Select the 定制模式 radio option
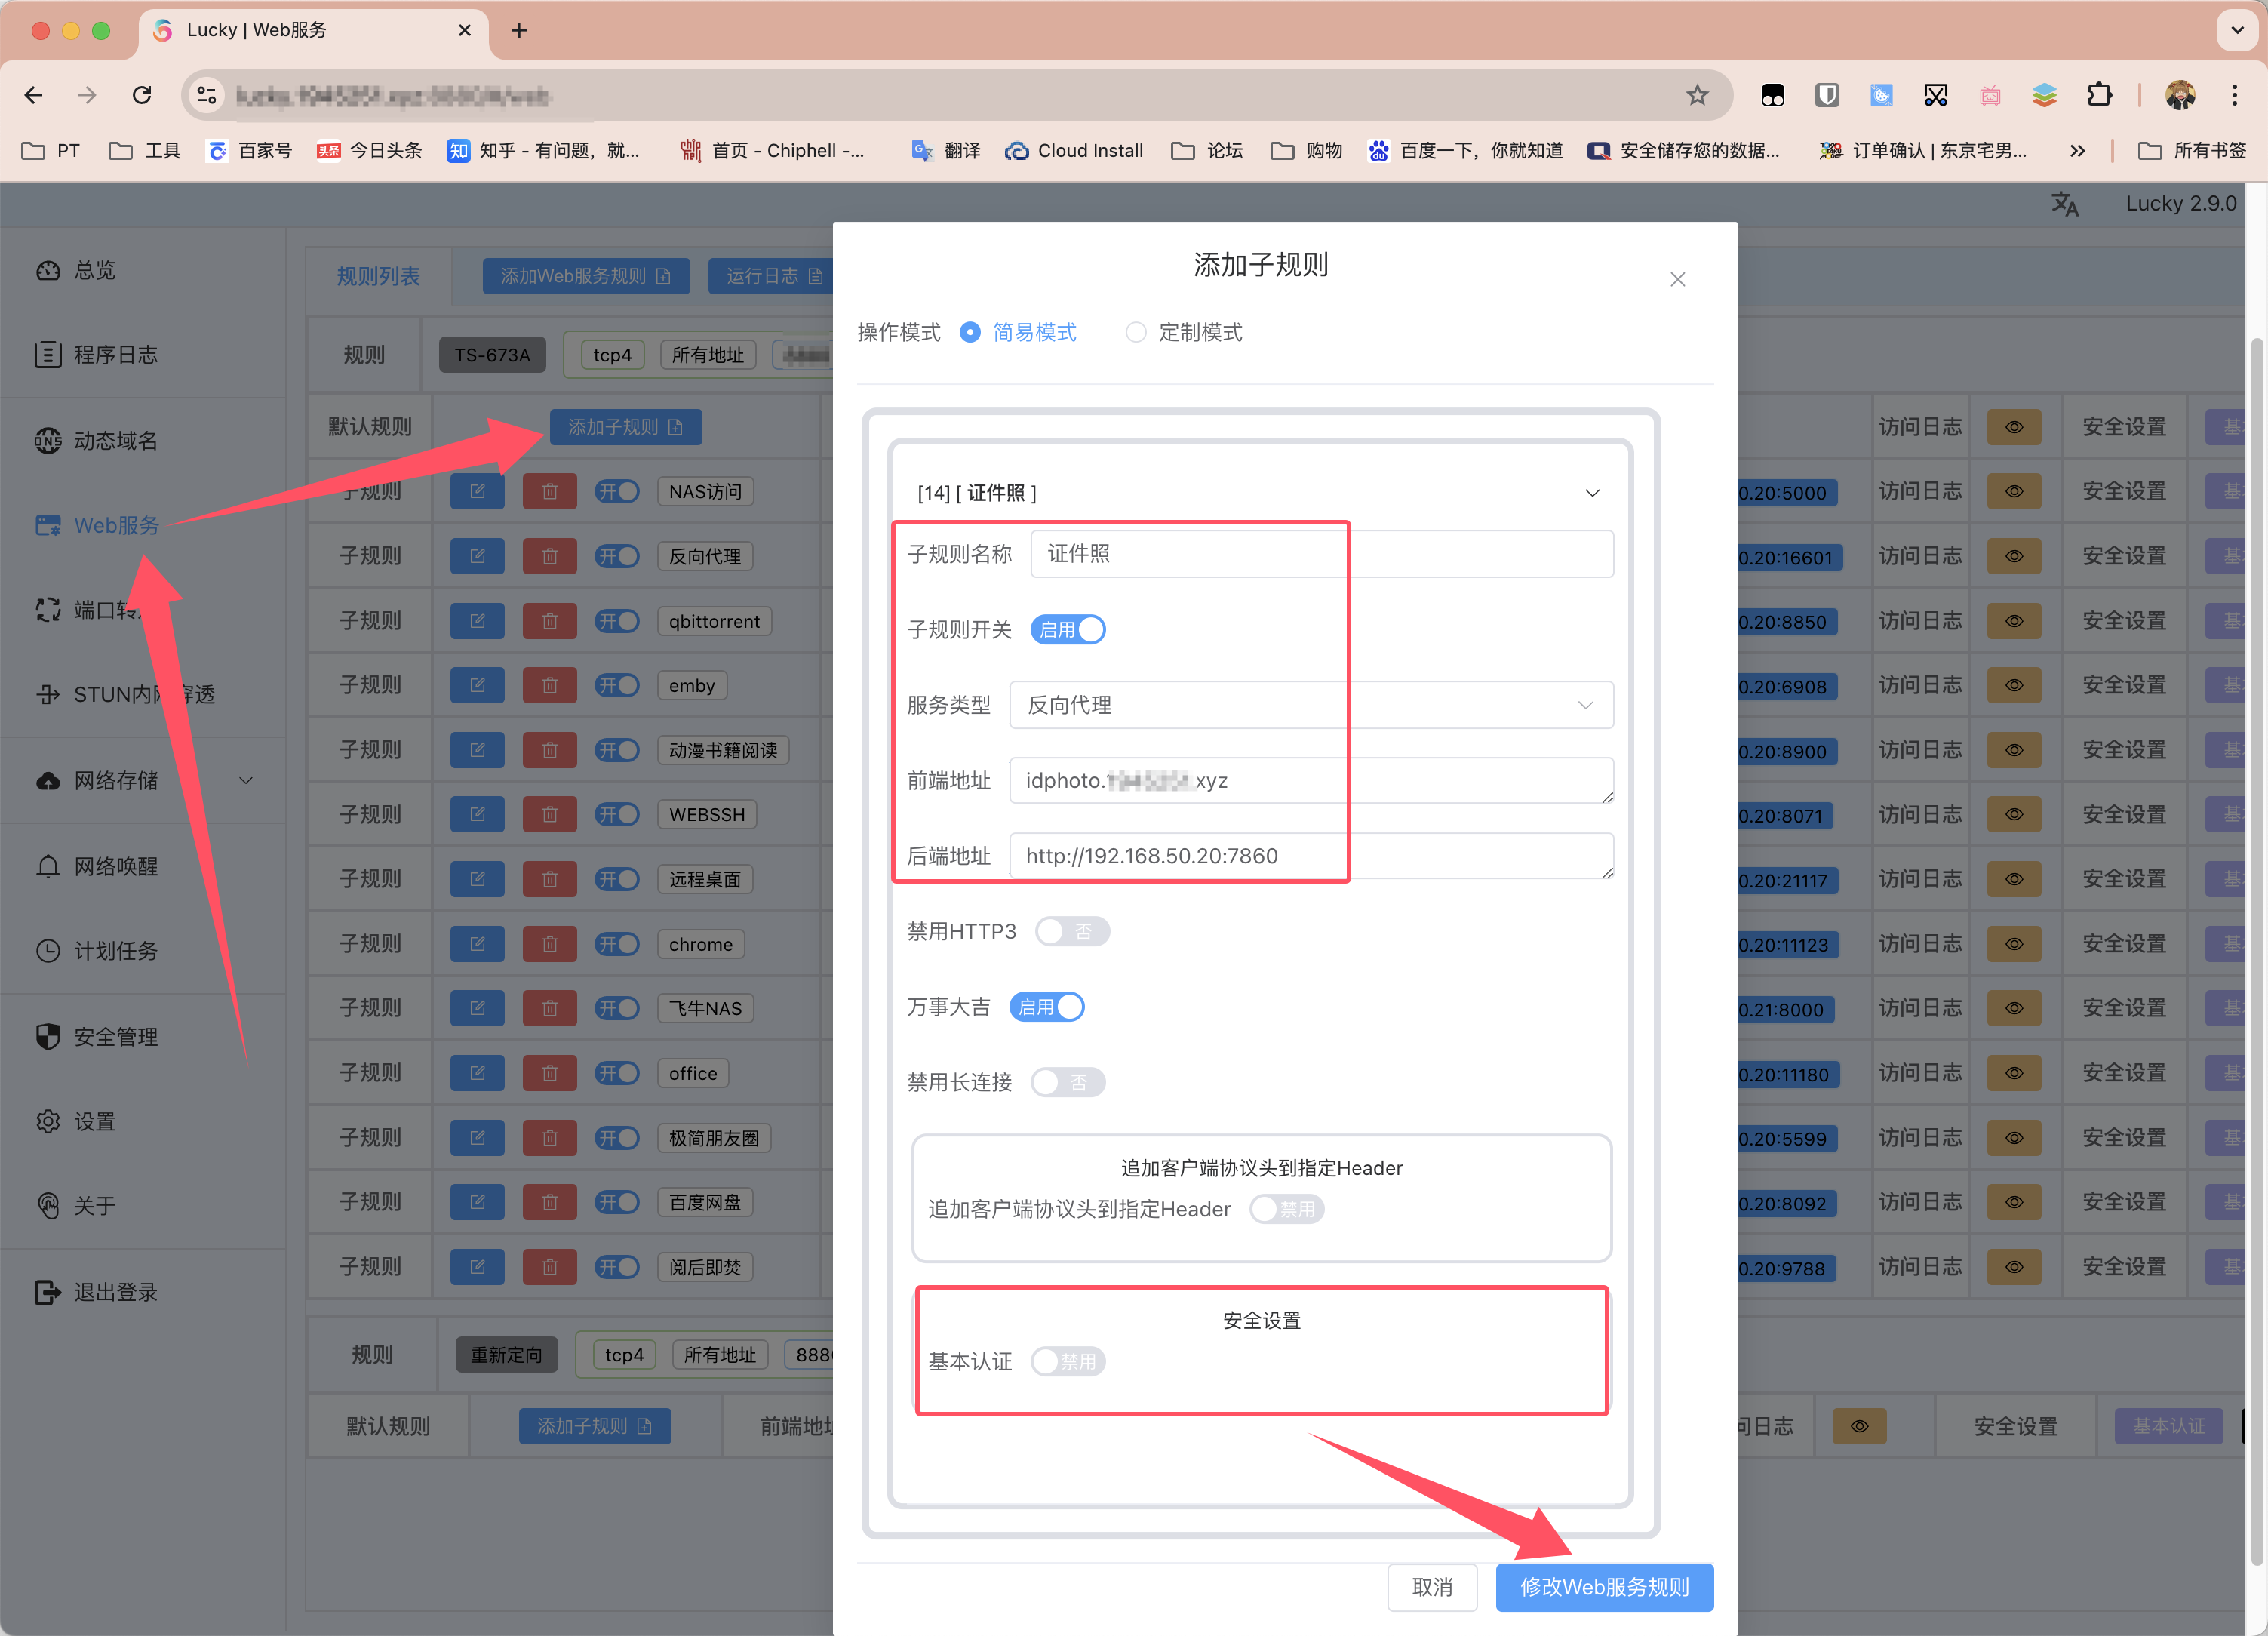The width and height of the screenshot is (2268, 1636). pyautogui.click(x=1136, y=332)
